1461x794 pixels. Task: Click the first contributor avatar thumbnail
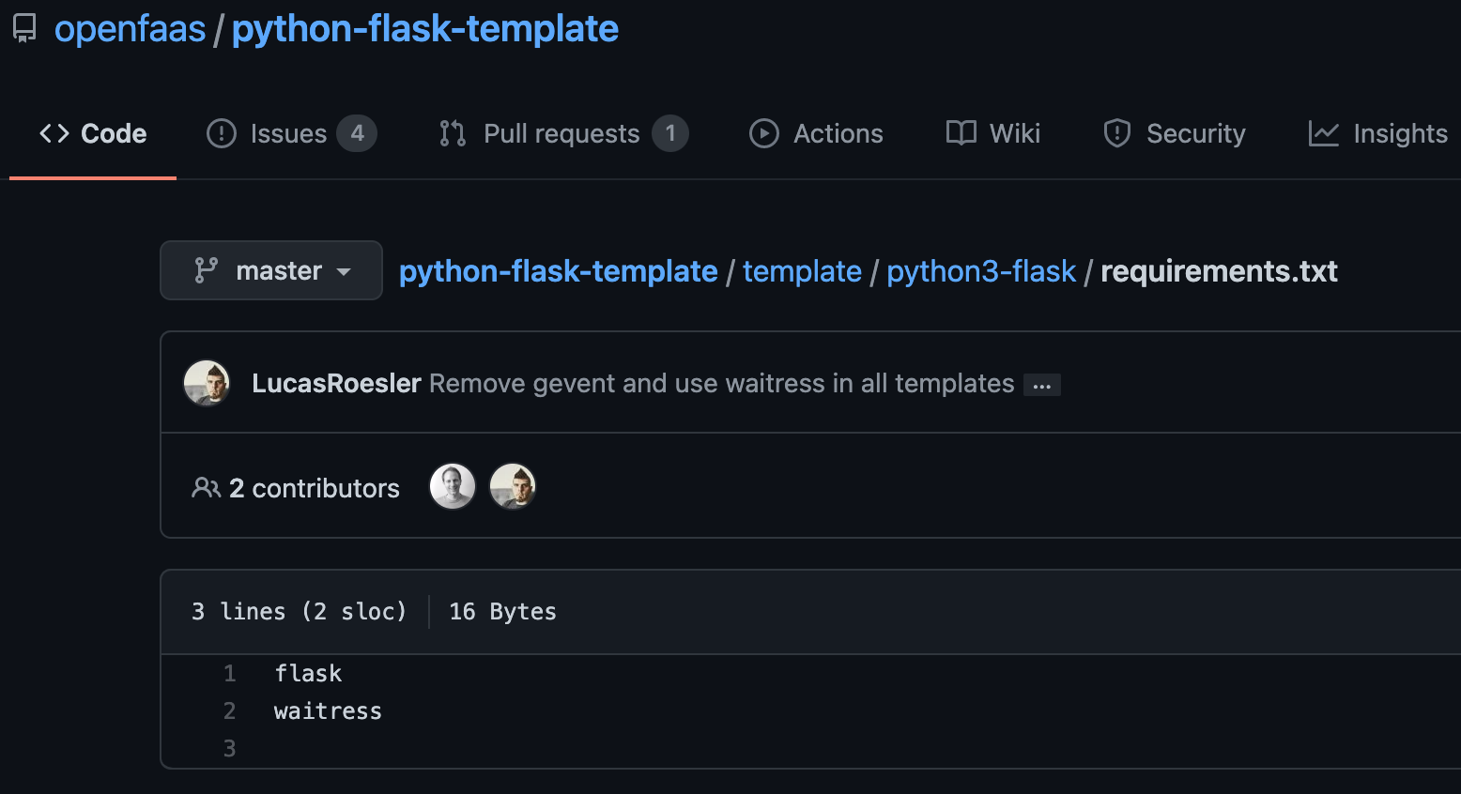click(453, 487)
